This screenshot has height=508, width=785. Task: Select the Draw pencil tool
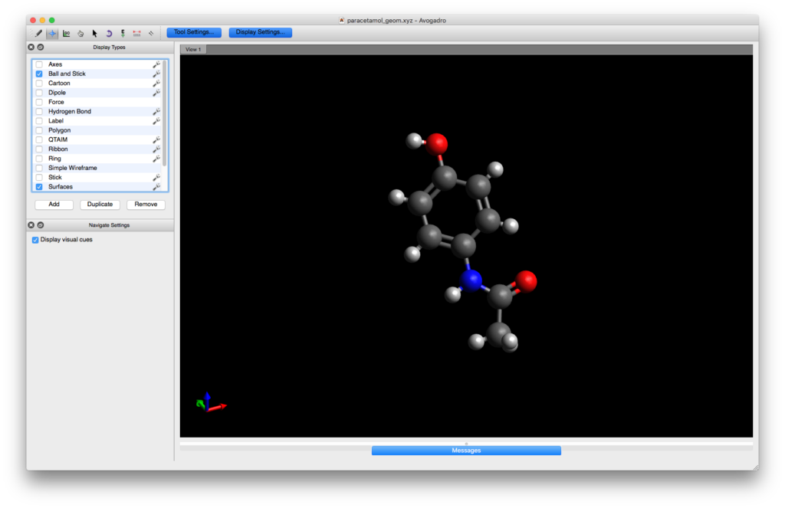point(38,33)
